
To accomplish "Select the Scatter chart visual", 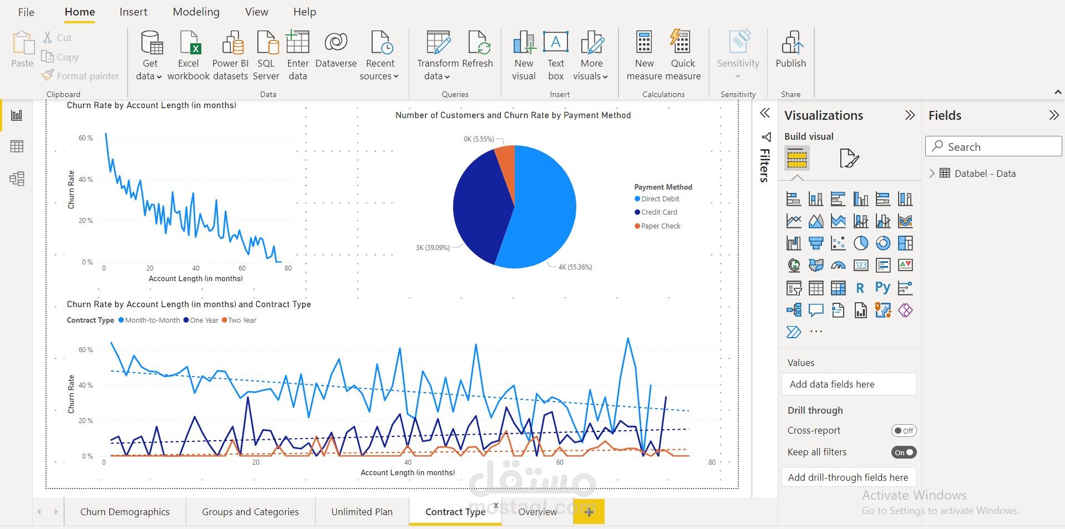I will 838,243.
